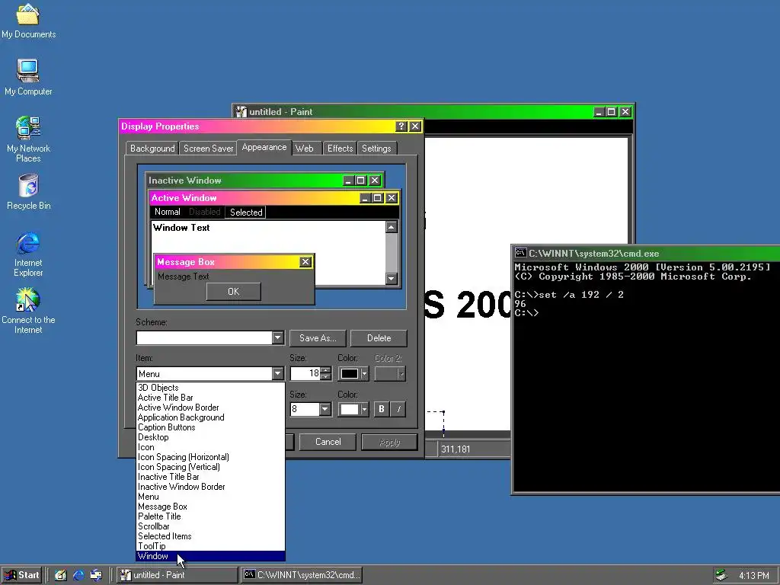Increase item size with up spinner
Screen dimensions: 780x585
click(x=326, y=370)
